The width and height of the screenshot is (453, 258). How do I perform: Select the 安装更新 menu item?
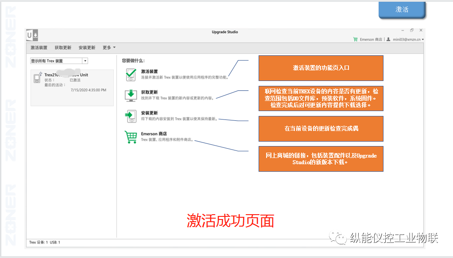(x=87, y=47)
